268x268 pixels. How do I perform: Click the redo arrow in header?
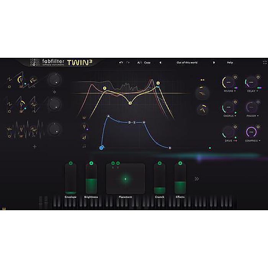pos(128,63)
